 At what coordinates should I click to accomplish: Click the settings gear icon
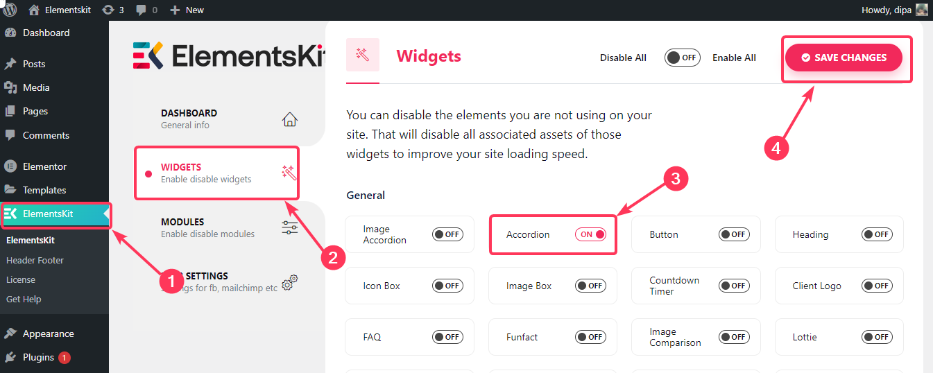[289, 281]
